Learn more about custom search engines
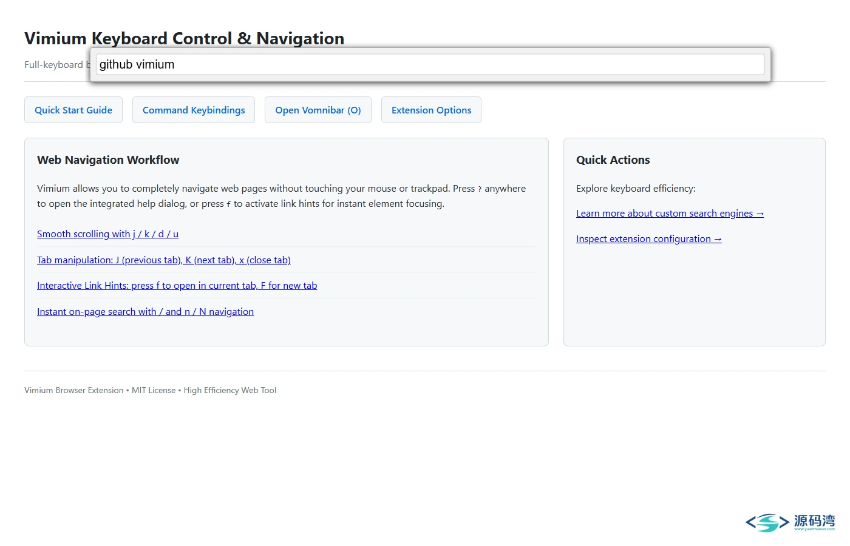This screenshot has height=546, width=850. 670,214
